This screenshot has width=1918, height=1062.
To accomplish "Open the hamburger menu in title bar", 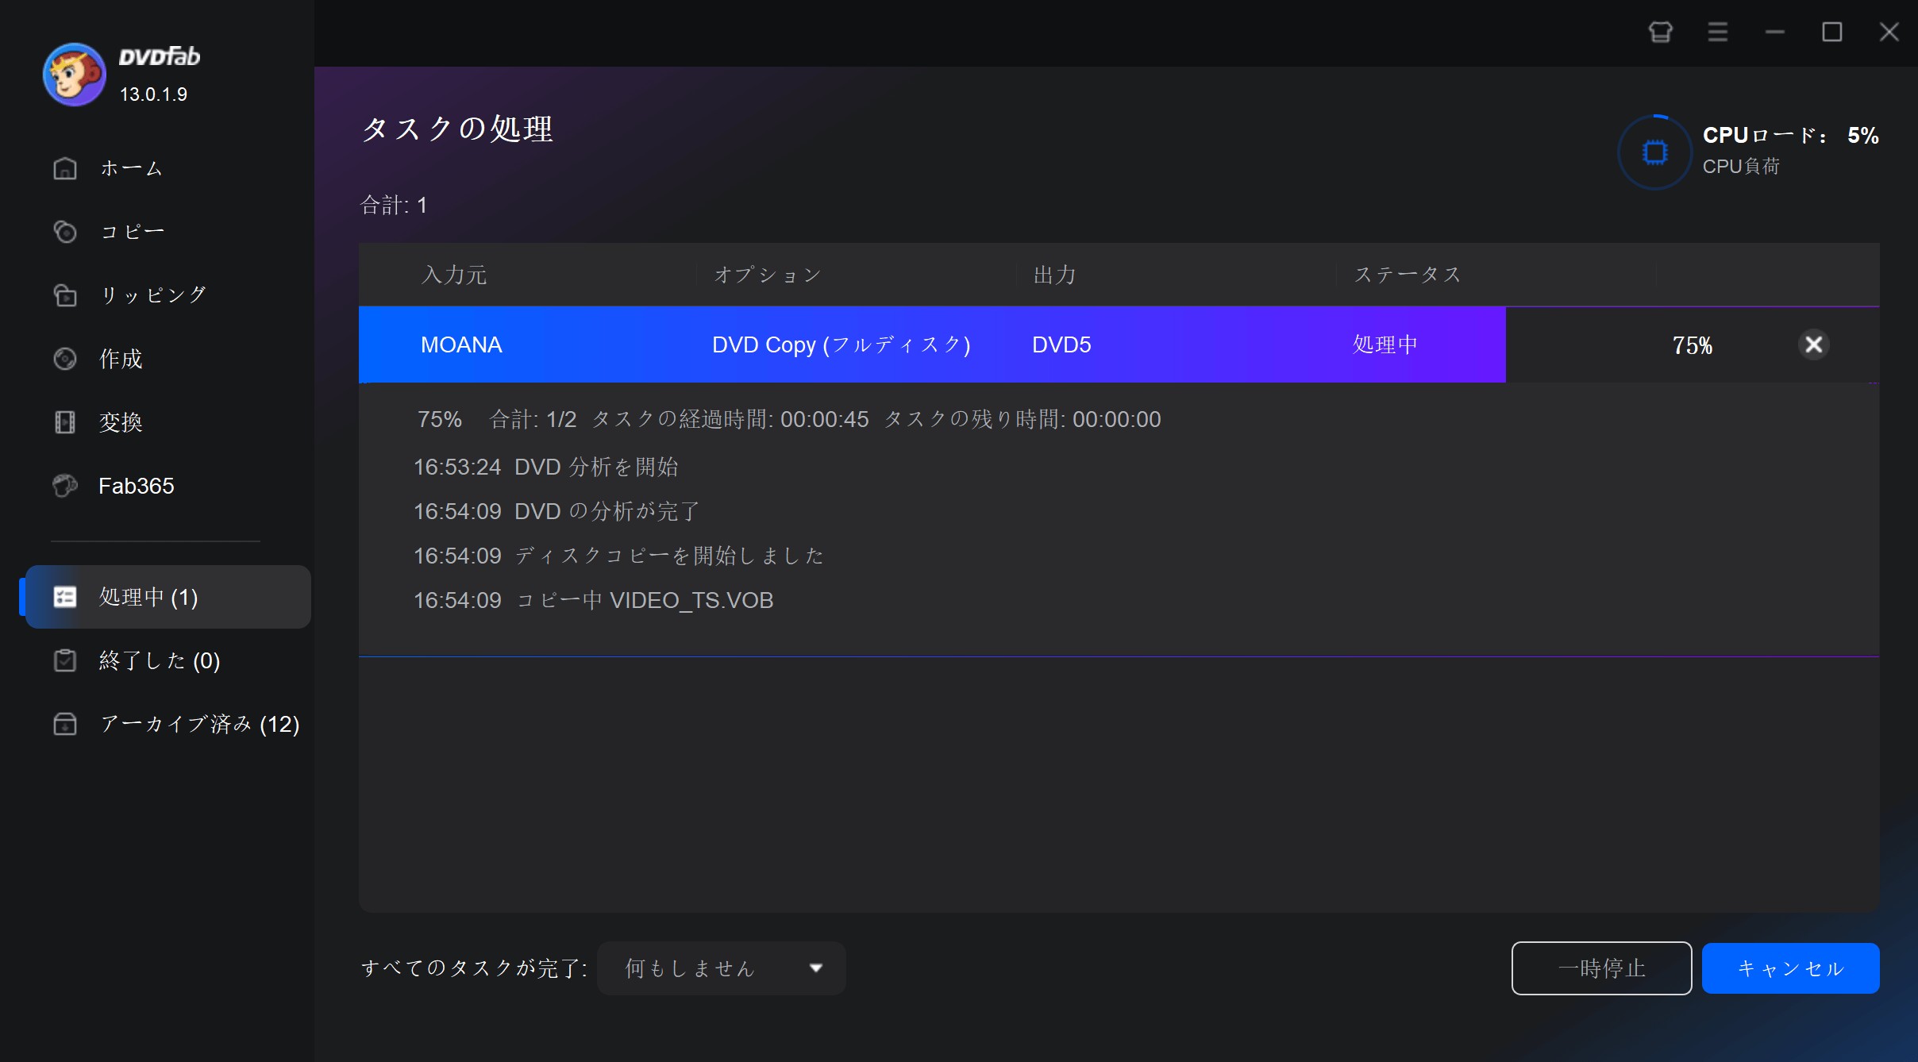I will tap(1717, 32).
